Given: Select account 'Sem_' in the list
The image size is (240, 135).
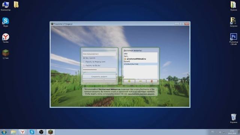Looking at the screenshot, I should [141, 56].
